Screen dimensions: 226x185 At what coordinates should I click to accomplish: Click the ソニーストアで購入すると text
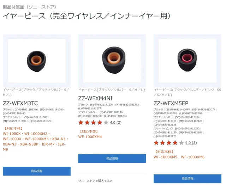pos(95,181)
